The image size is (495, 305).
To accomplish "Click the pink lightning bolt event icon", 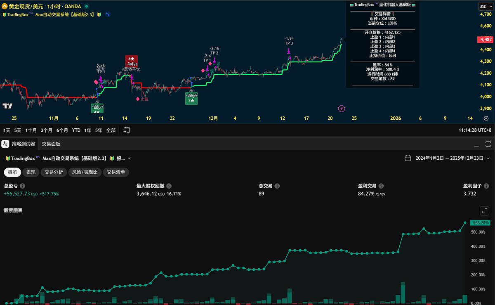I will tap(342, 109).
